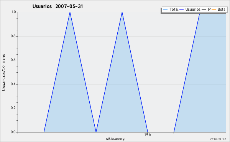Click the light blue Total legend line
Image resolution: width=230 pixels, height=142 pixels.
(x=165, y=10)
